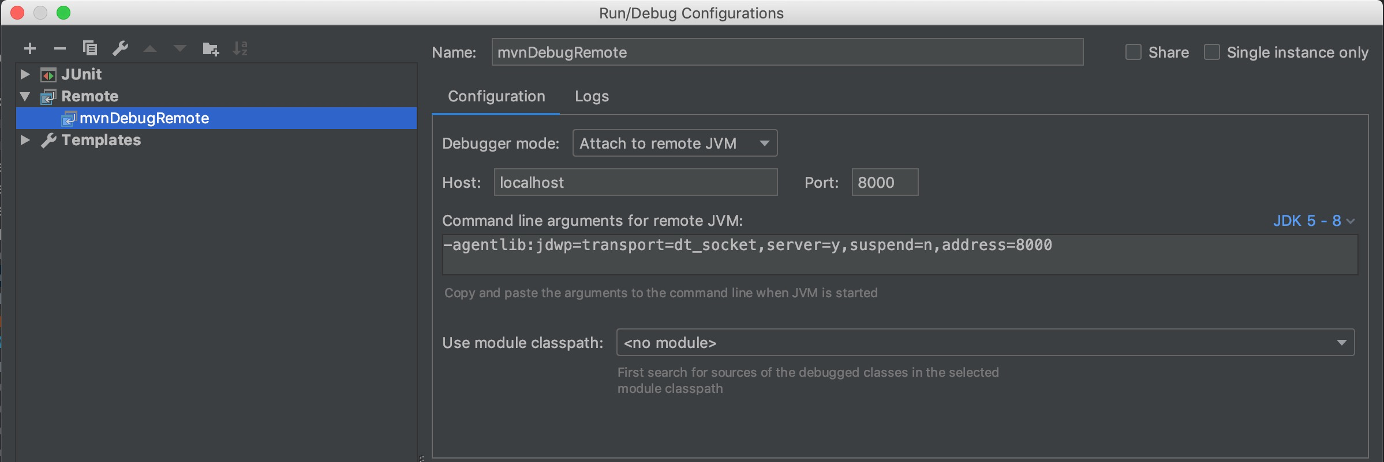Click the add new configuration plus icon
The width and height of the screenshot is (1384, 462).
pyautogui.click(x=30, y=49)
